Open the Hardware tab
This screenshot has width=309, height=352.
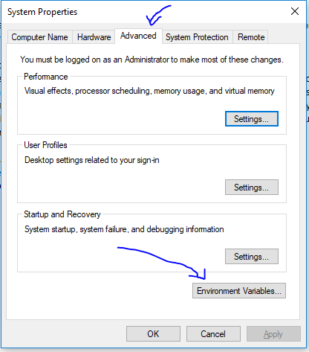pyautogui.click(x=94, y=37)
